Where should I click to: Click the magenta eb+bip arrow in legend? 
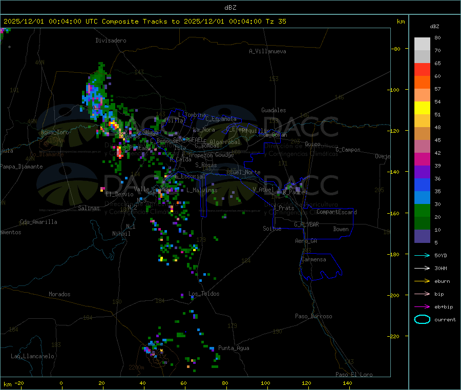click(422, 306)
